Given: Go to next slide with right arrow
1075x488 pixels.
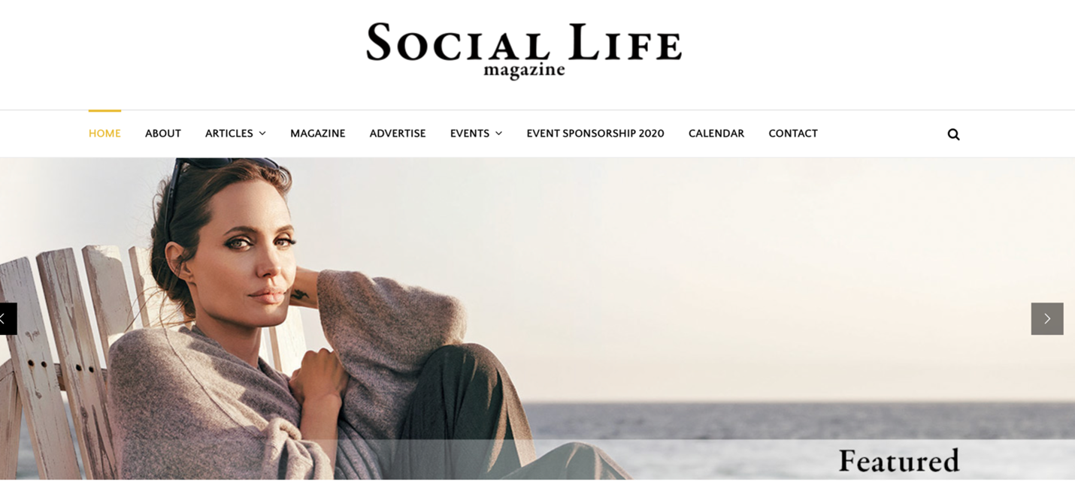Looking at the screenshot, I should pyautogui.click(x=1046, y=318).
